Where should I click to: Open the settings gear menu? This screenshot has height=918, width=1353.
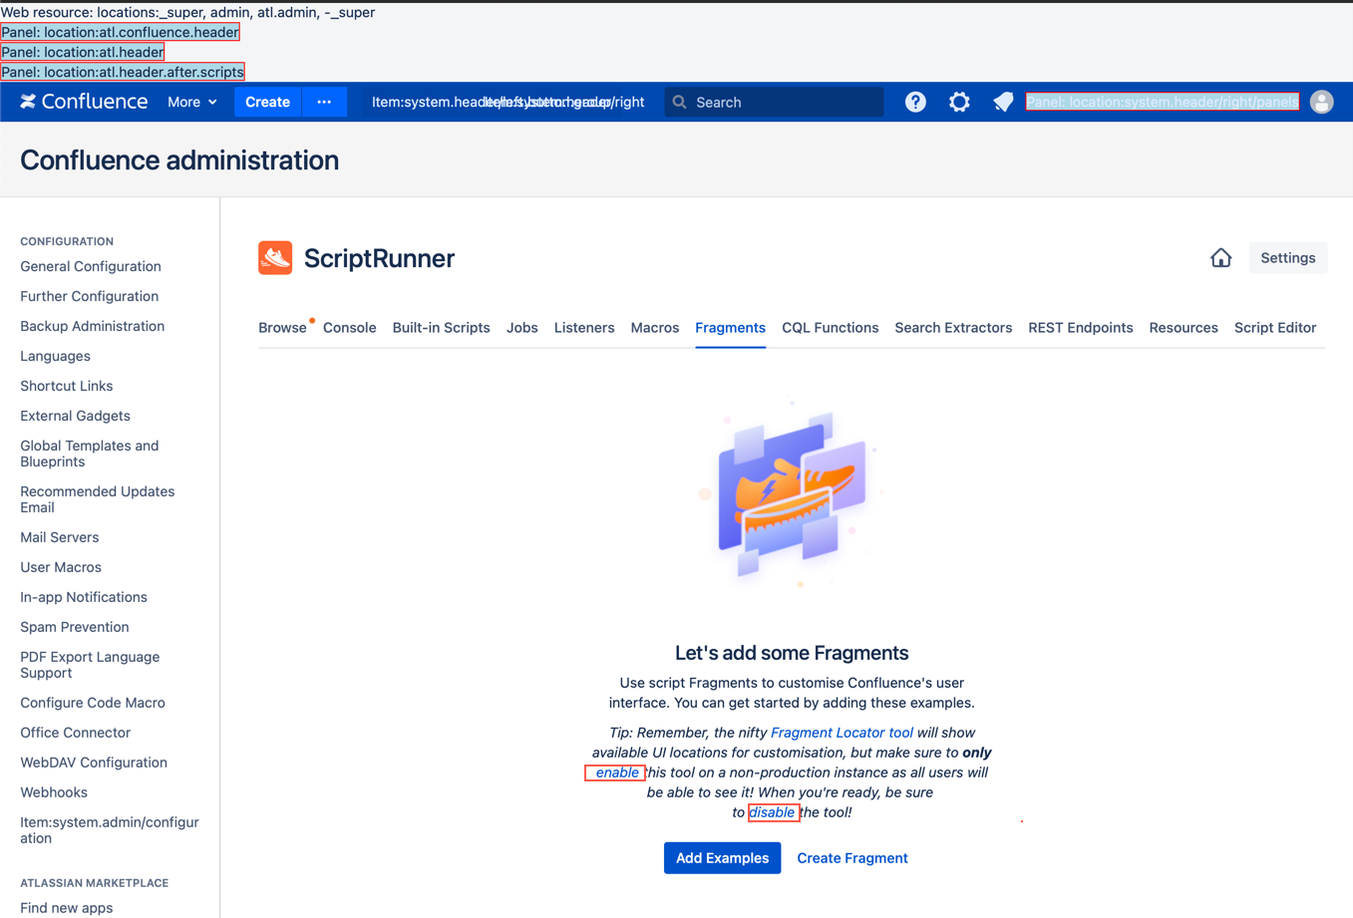tap(959, 102)
